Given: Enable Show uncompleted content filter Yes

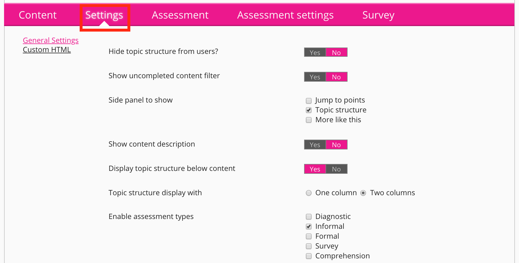Looking at the screenshot, I should pos(315,77).
